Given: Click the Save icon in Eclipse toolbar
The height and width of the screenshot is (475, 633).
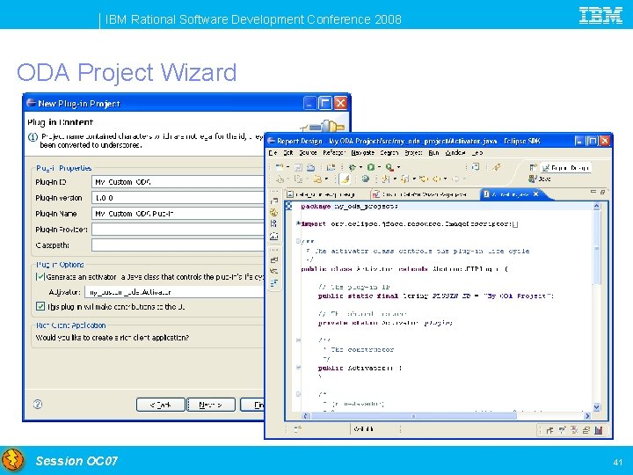Looking at the screenshot, I should point(298,167).
